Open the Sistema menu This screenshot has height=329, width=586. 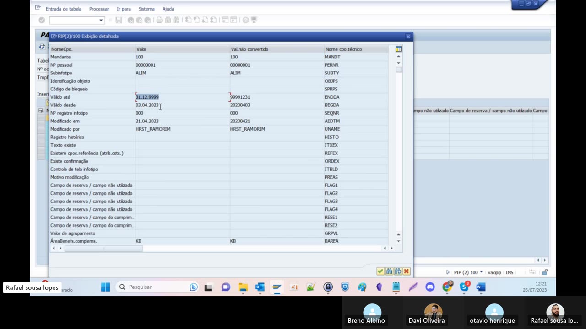pos(146,9)
